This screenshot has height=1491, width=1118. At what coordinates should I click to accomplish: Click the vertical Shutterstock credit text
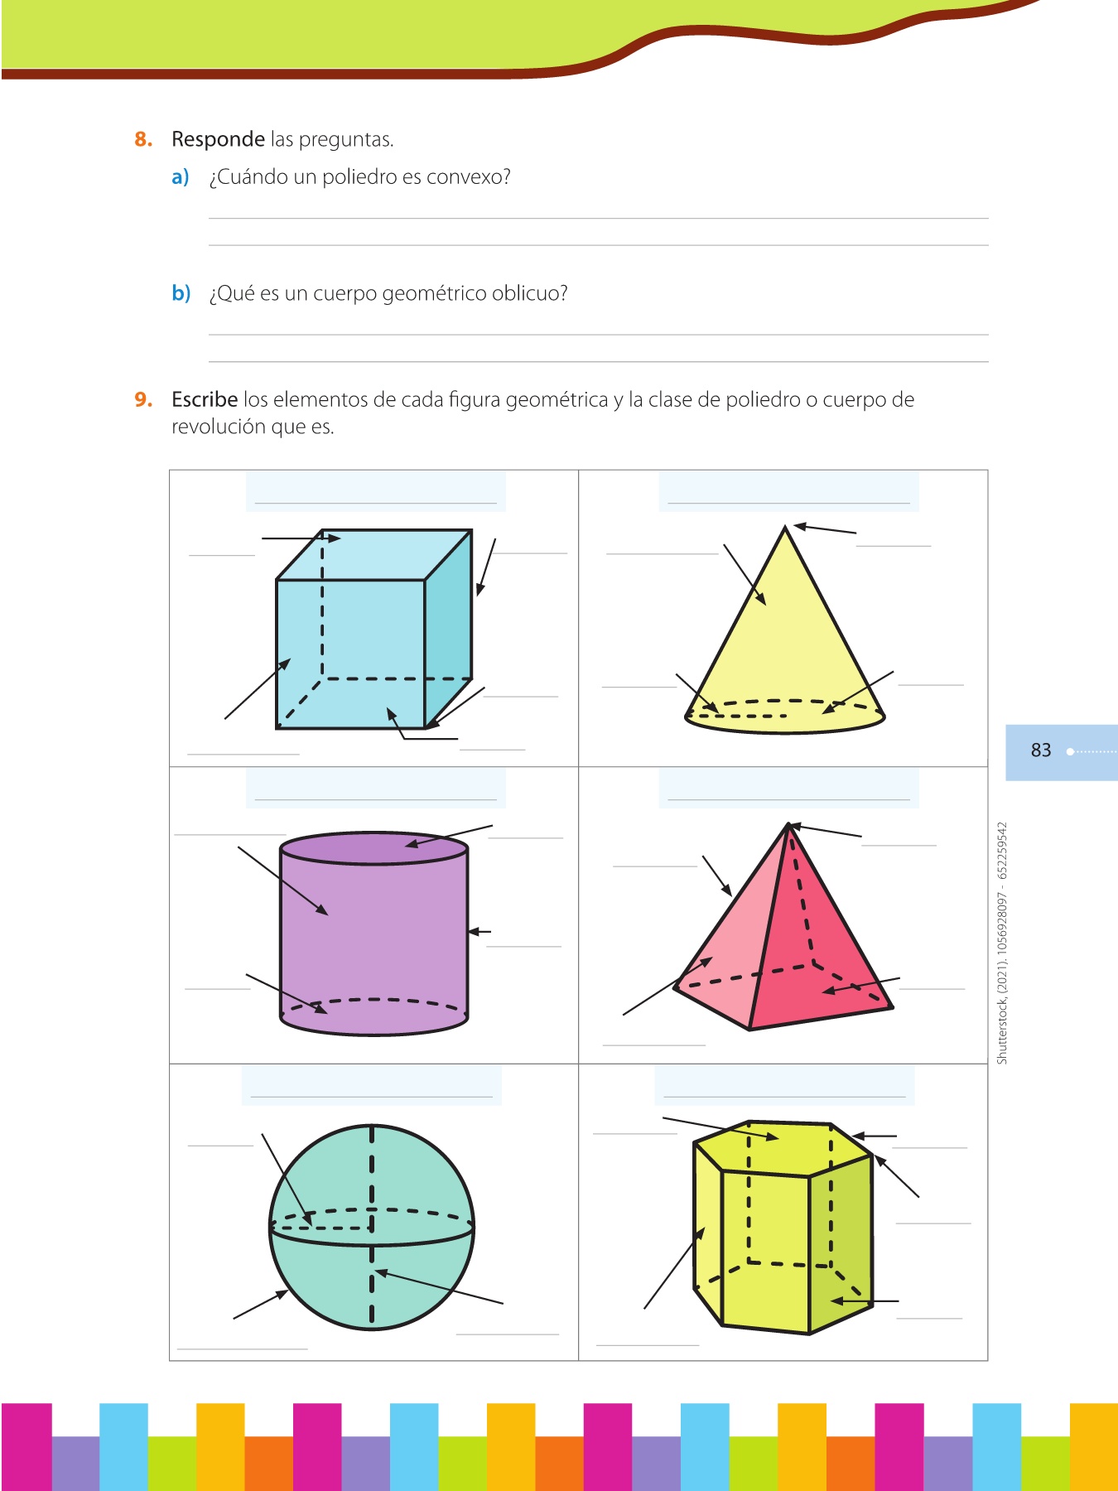coord(1002,943)
